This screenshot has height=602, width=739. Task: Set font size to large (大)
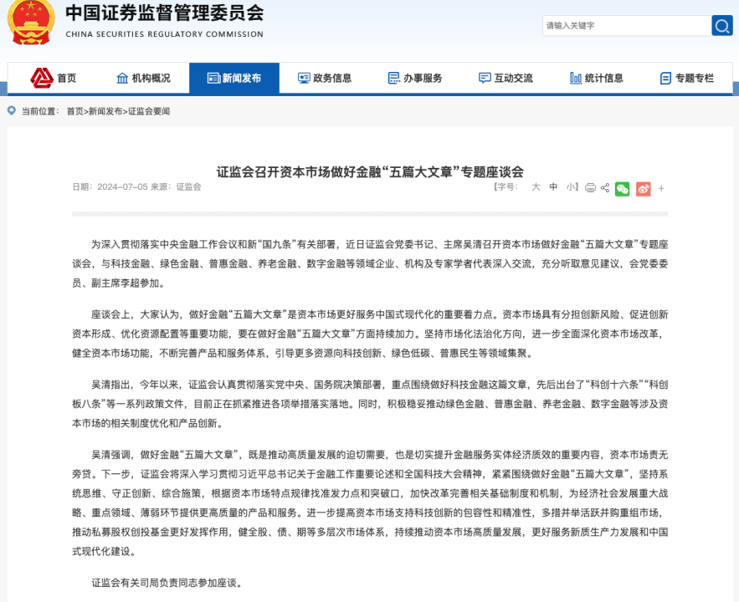pos(536,187)
